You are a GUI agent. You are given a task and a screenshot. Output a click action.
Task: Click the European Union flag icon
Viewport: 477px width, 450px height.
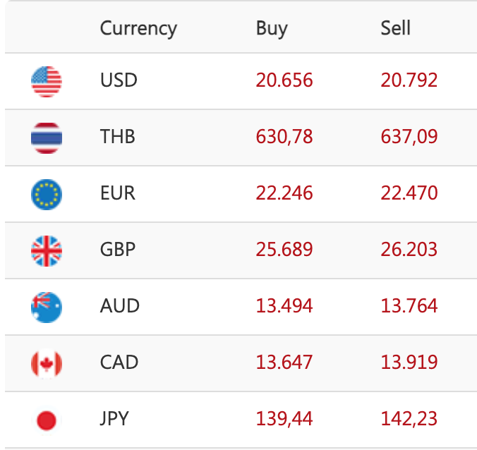tap(47, 194)
